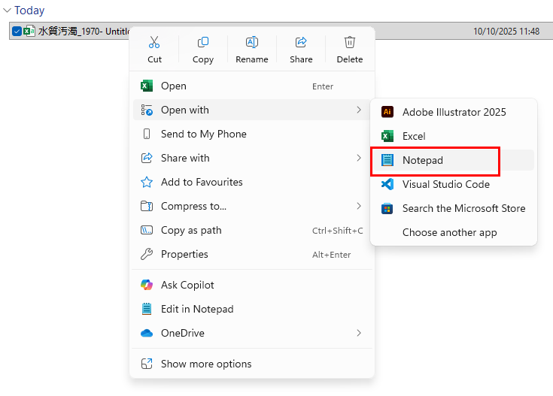This screenshot has height=396, width=553.
Task: Click the Rename icon
Action: coord(252,43)
